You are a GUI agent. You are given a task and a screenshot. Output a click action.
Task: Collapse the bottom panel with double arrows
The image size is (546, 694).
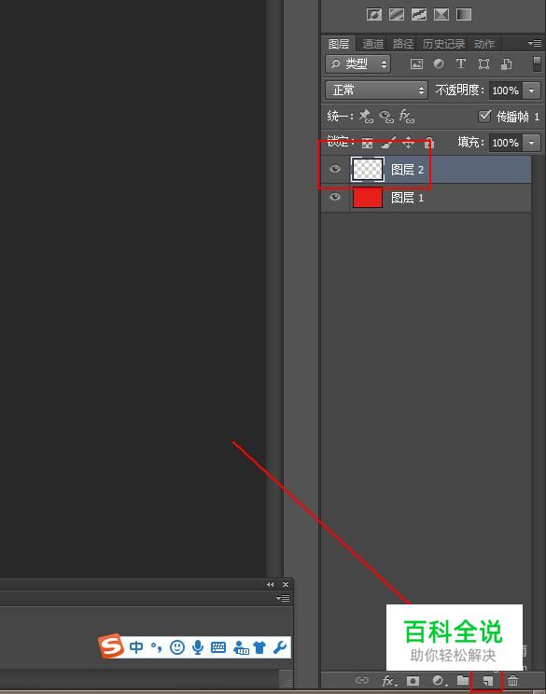point(270,584)
